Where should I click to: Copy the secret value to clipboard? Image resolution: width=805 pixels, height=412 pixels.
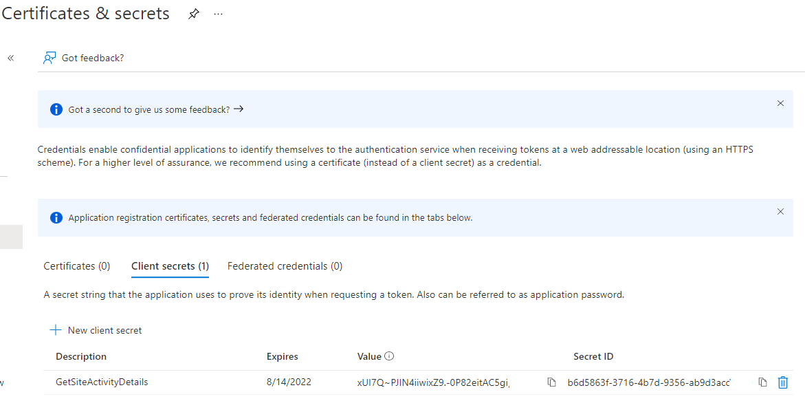coord(551,382)
